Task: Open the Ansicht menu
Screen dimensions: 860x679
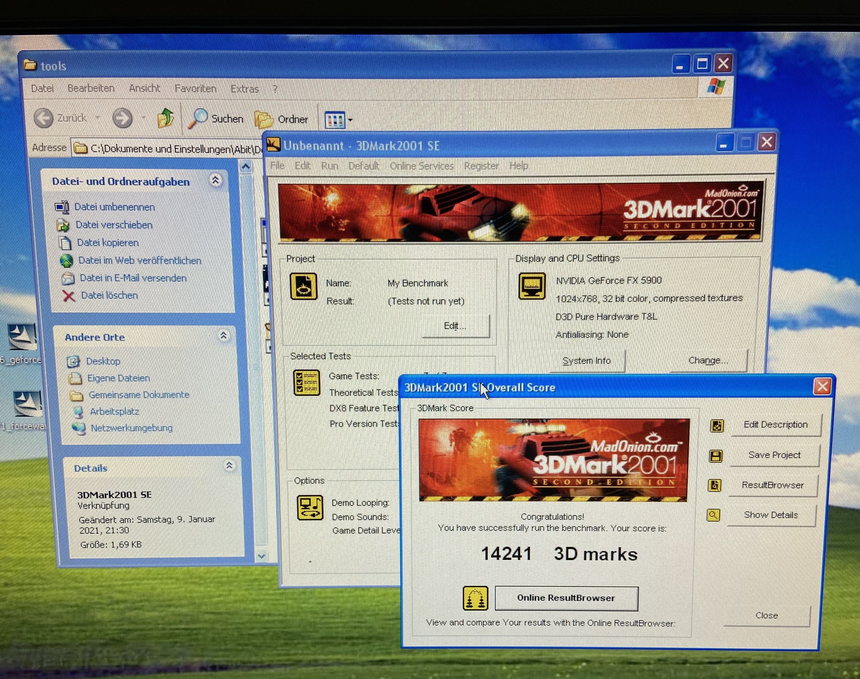Action: 145,88
